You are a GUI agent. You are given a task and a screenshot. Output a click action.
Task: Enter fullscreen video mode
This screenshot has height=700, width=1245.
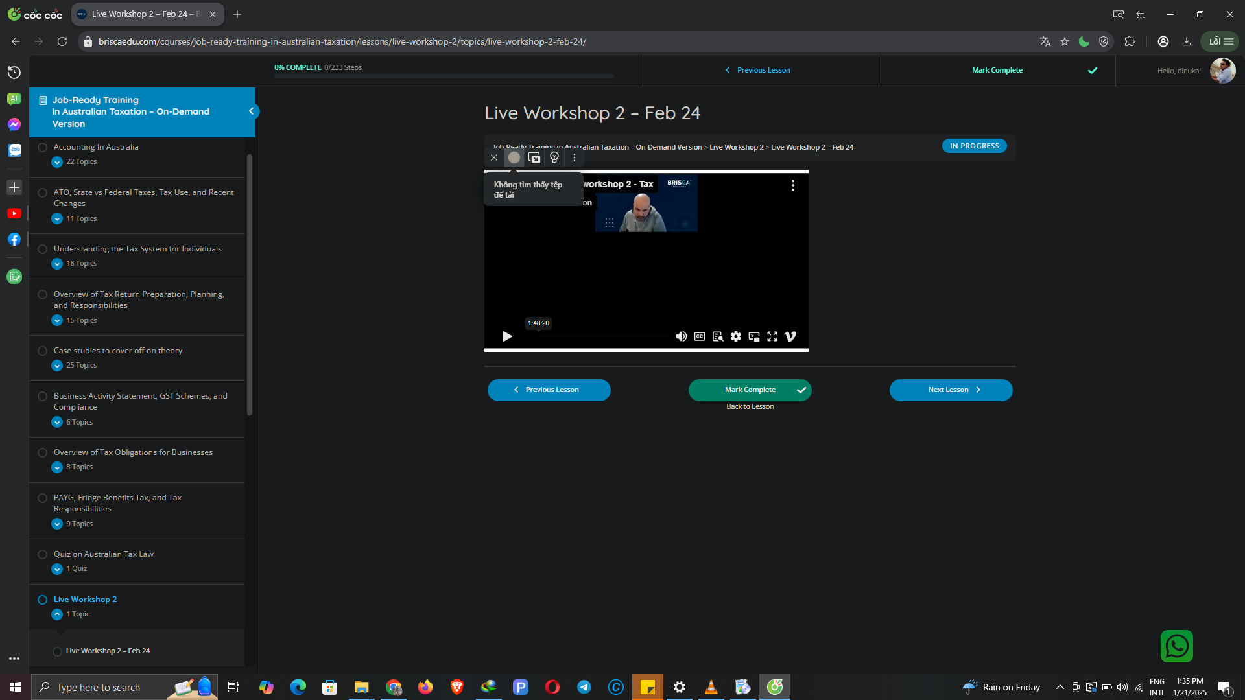pyautogui.click(x=772, y=336)
